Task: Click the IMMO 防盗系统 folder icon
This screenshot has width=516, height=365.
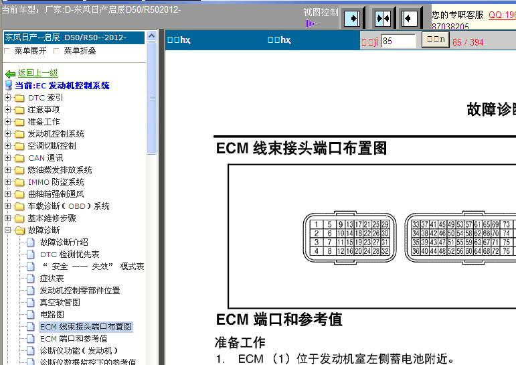Action: pyautogui.click(x=20, y=182)
